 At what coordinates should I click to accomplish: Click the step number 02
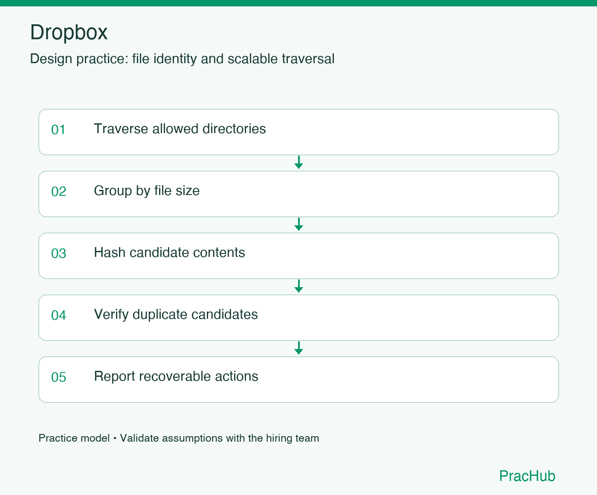58,192
